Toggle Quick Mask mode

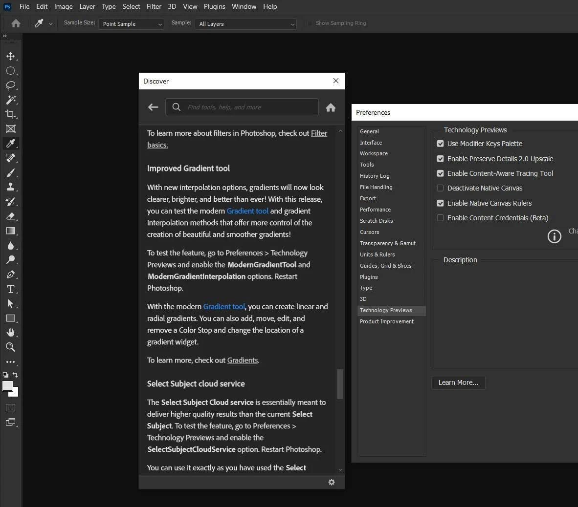click(x=11, y=407)
